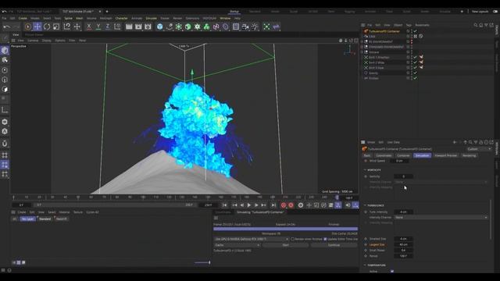Click the Spline Pen tool icon
Image resolution: width=500 pixels, height=281 pixels.
pyautogui.click(x=170, y=27)
